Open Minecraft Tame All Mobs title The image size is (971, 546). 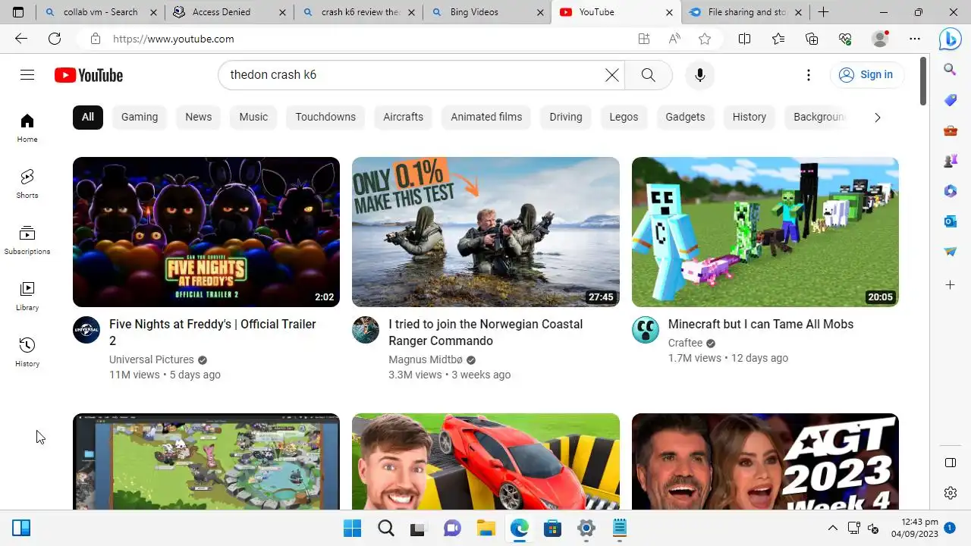[x=761, y=324]
